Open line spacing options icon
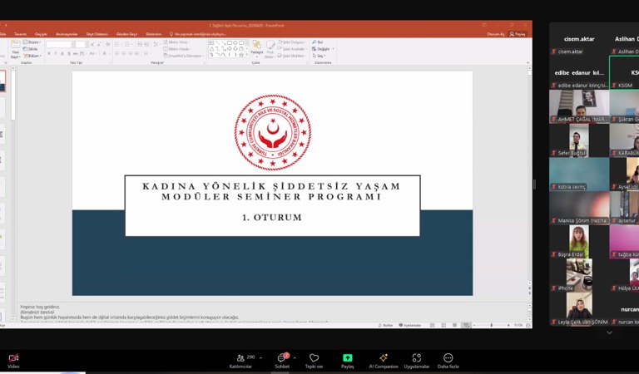The width and height of the screenshot is (639, 374). coord(156,44)
